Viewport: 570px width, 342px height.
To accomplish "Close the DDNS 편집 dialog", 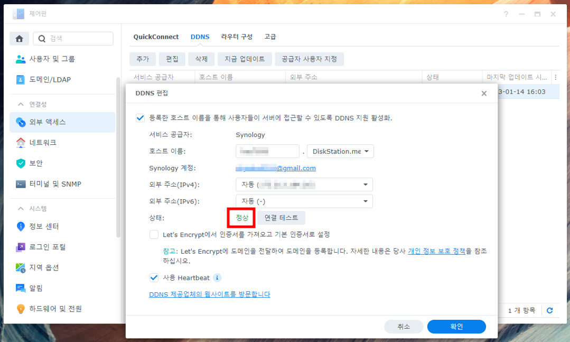I will pos(484,94).
